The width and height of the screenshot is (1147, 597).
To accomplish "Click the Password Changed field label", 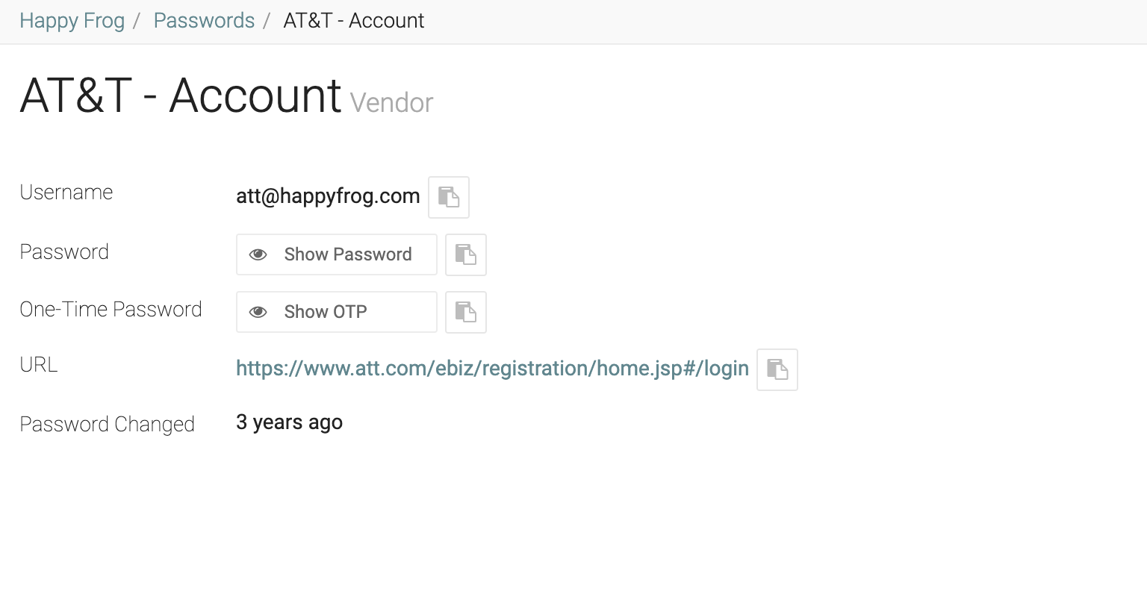I will [x=107, y=425].
